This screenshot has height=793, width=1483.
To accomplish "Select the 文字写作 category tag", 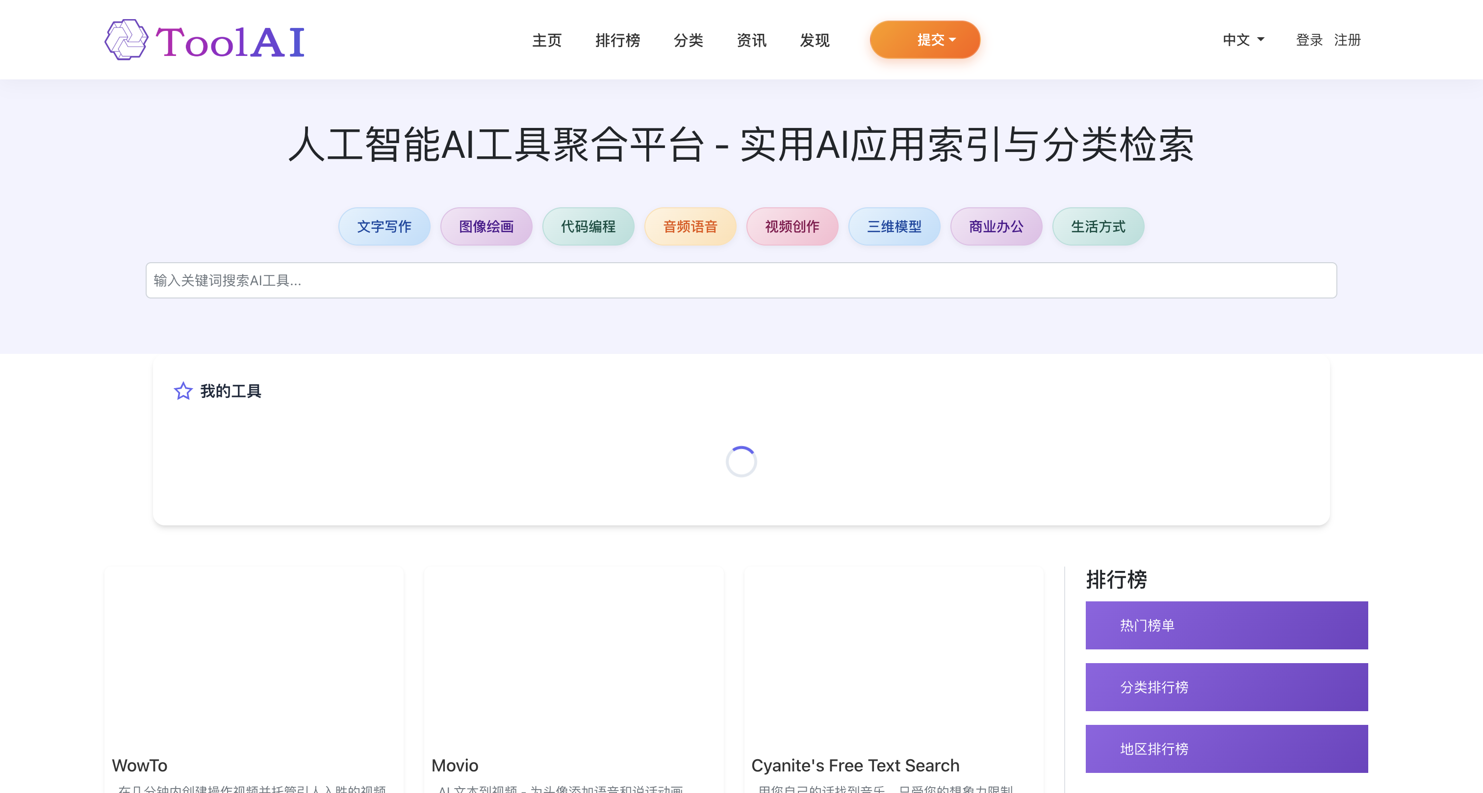I will pyautogui.click(x=384, y=226).
